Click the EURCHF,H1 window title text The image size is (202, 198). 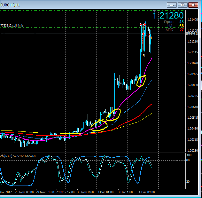[x=10, y=5]
